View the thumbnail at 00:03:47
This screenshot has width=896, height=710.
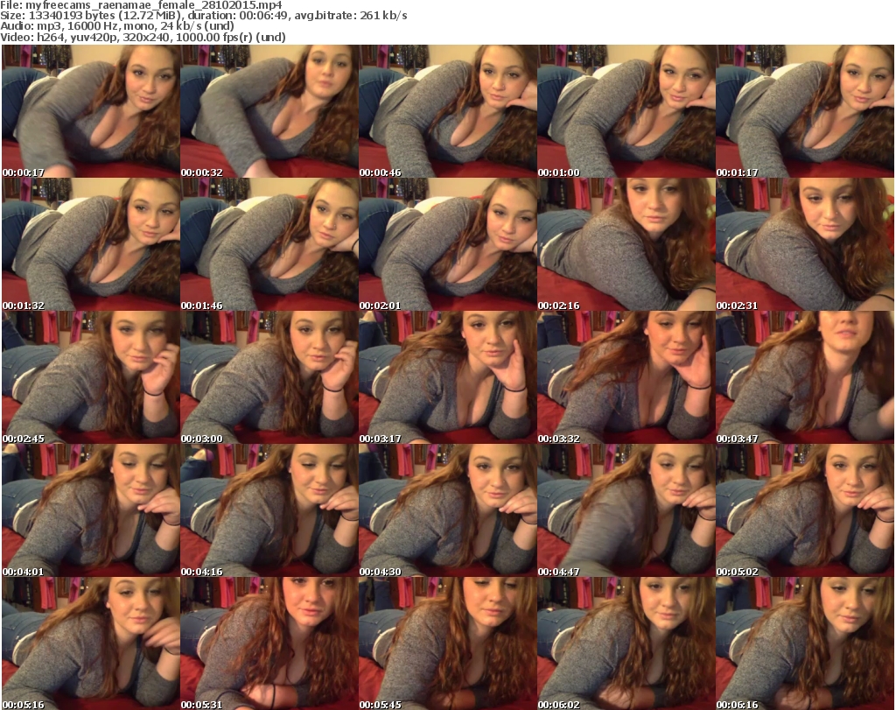click(x=805, y=378)
